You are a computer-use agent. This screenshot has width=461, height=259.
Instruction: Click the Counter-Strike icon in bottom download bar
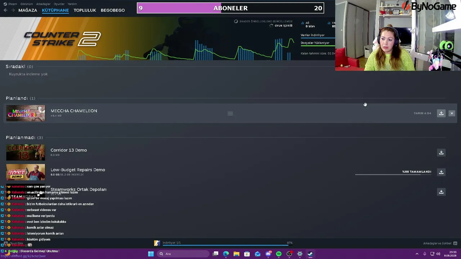pos(157,244)
